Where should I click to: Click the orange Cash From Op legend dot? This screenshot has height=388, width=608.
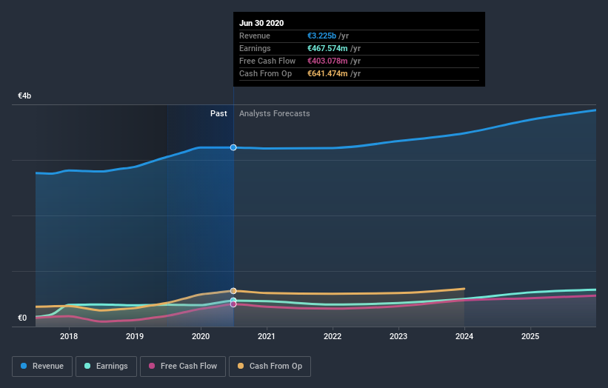pyautogui.click(x=241, y=366)
